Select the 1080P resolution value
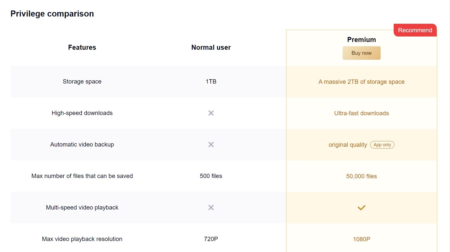450x252 pixels. point(361,239)
